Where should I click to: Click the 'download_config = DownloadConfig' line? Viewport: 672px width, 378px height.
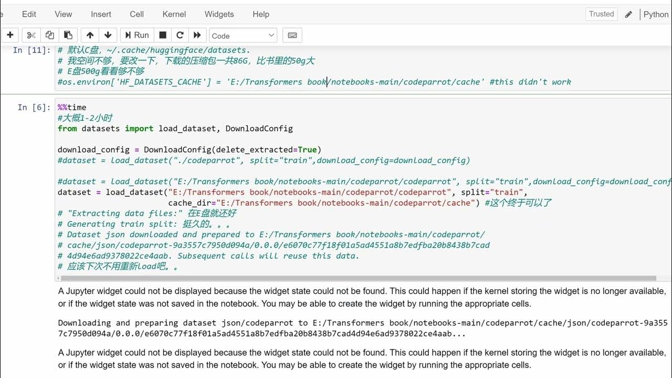pyautogui.click(x=190, y=150)
